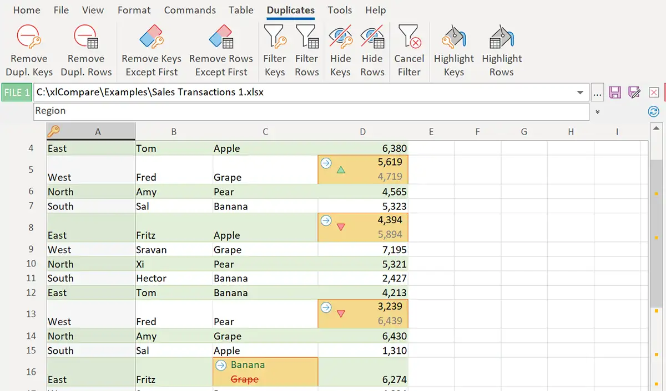Toggle the Filter Keys funnel

click(x=275, y=37)
